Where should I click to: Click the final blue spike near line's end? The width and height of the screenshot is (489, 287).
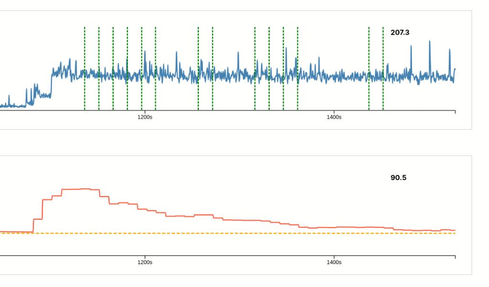[449, 51]
